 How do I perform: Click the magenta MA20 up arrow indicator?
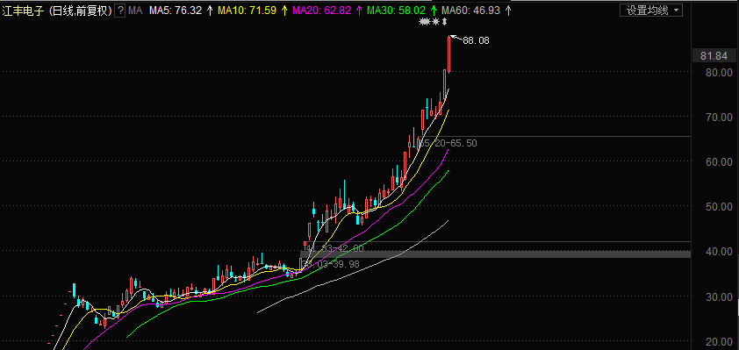(359, 11)
